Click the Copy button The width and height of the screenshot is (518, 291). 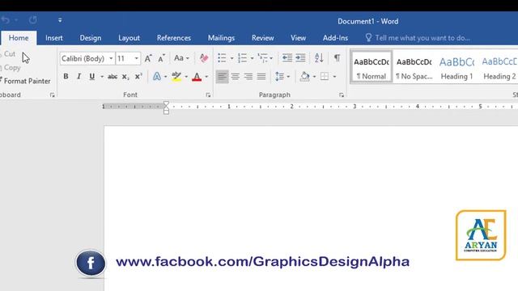tap(11, 68)
